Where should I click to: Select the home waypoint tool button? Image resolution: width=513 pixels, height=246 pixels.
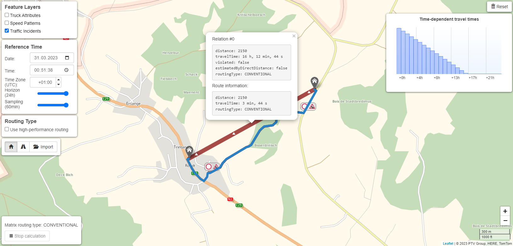tap(11, 147)
